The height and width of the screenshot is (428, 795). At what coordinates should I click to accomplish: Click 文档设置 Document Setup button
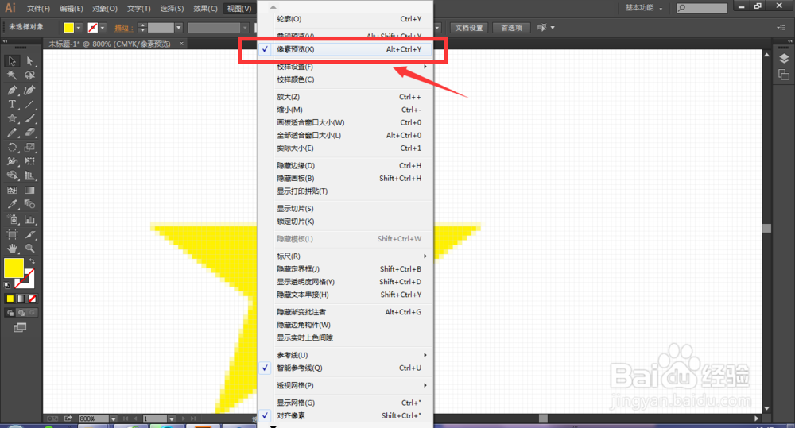point(469,28)
